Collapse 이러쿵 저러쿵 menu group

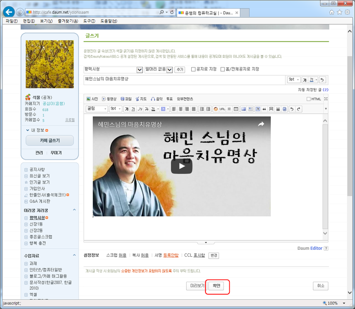(74, 210)
